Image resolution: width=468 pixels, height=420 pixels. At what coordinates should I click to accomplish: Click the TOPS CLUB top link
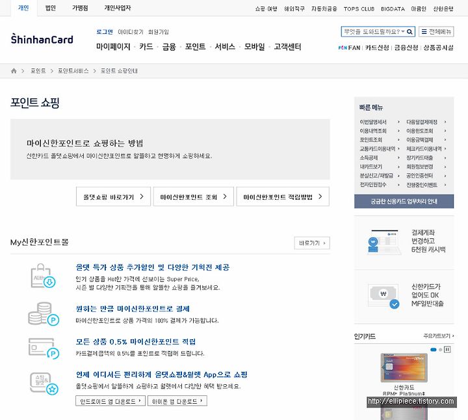coord(359,9)
